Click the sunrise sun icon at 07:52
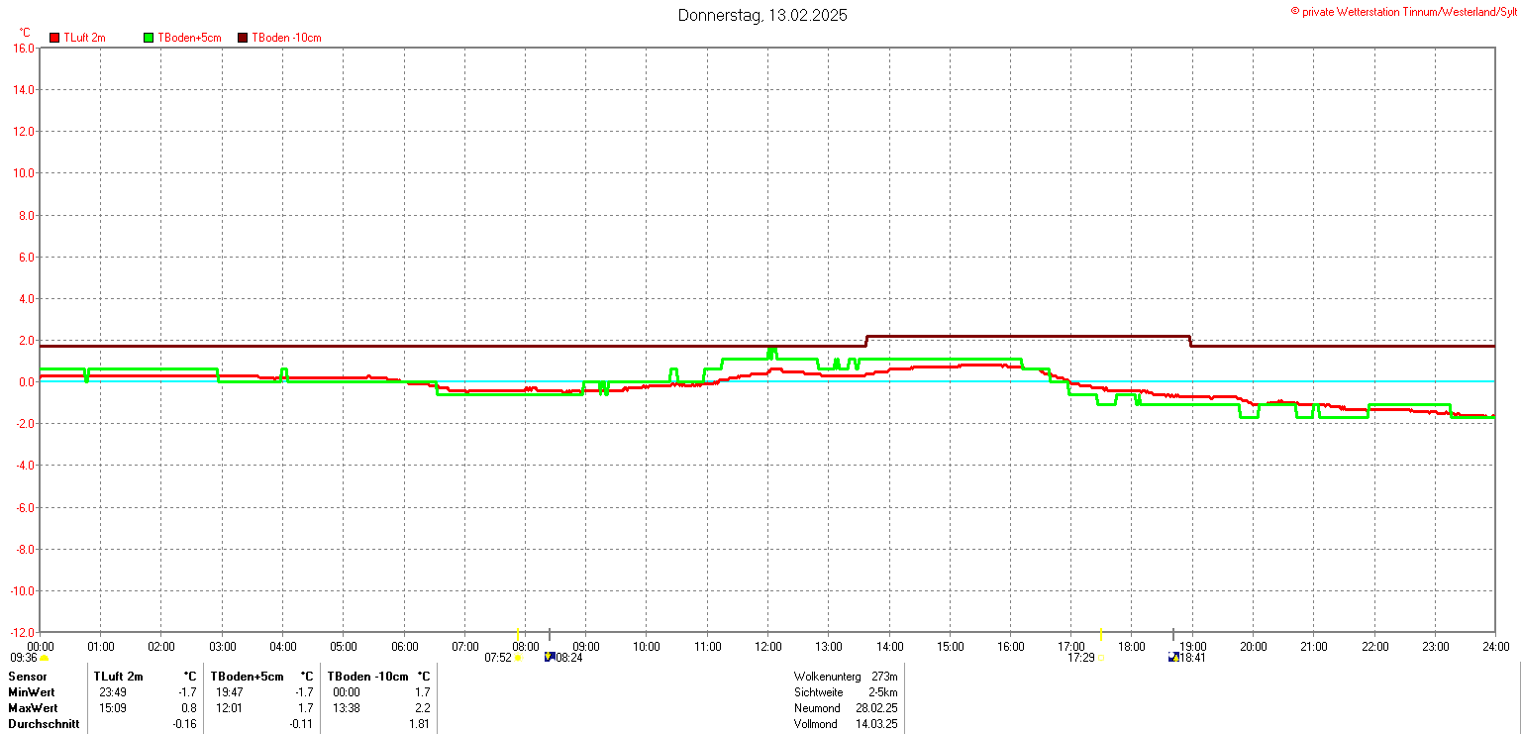1521x734 pixels. click(518, 658)
